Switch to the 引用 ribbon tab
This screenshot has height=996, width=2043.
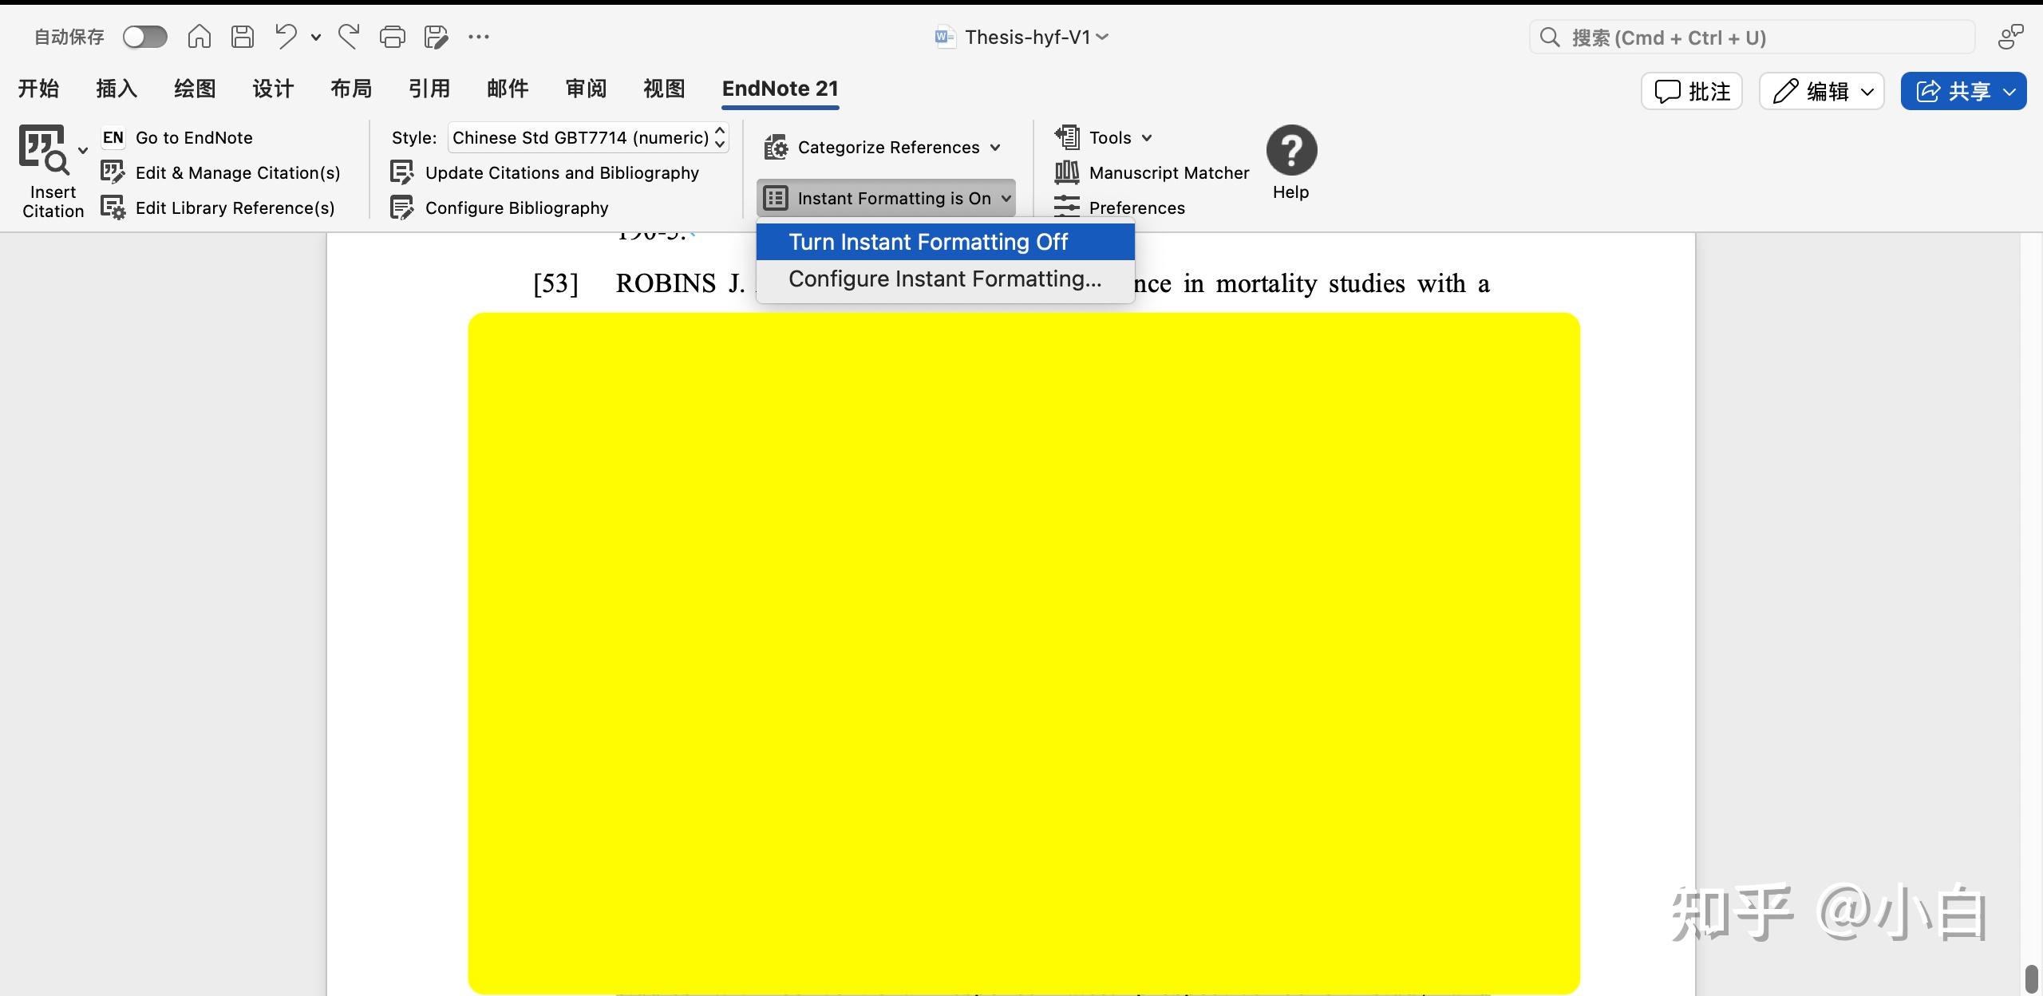[x=429, y=89]
